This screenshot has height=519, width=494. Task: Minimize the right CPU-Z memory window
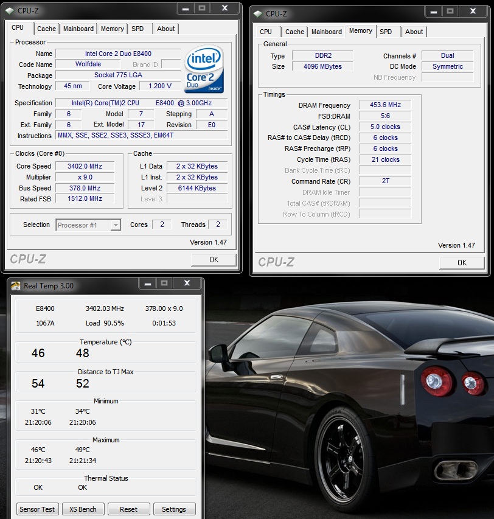pyautogui.click(x=434, y=12)
